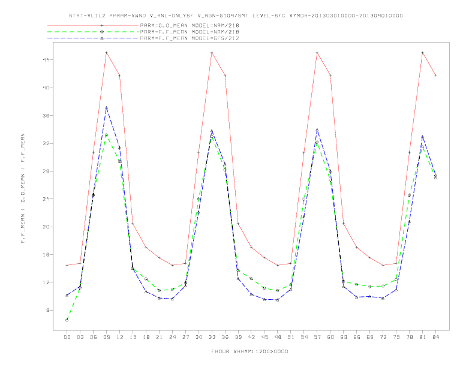Click x-axis forecast hour label 21

(159, 337)
